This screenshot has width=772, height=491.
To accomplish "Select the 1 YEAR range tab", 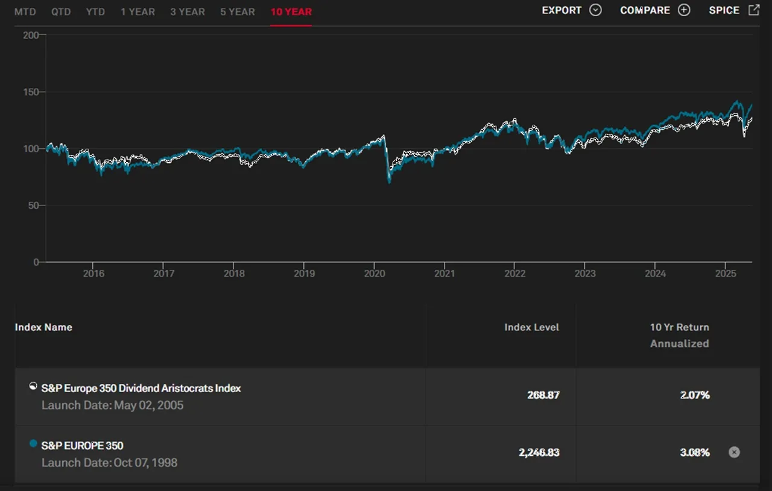I will 138,11.
